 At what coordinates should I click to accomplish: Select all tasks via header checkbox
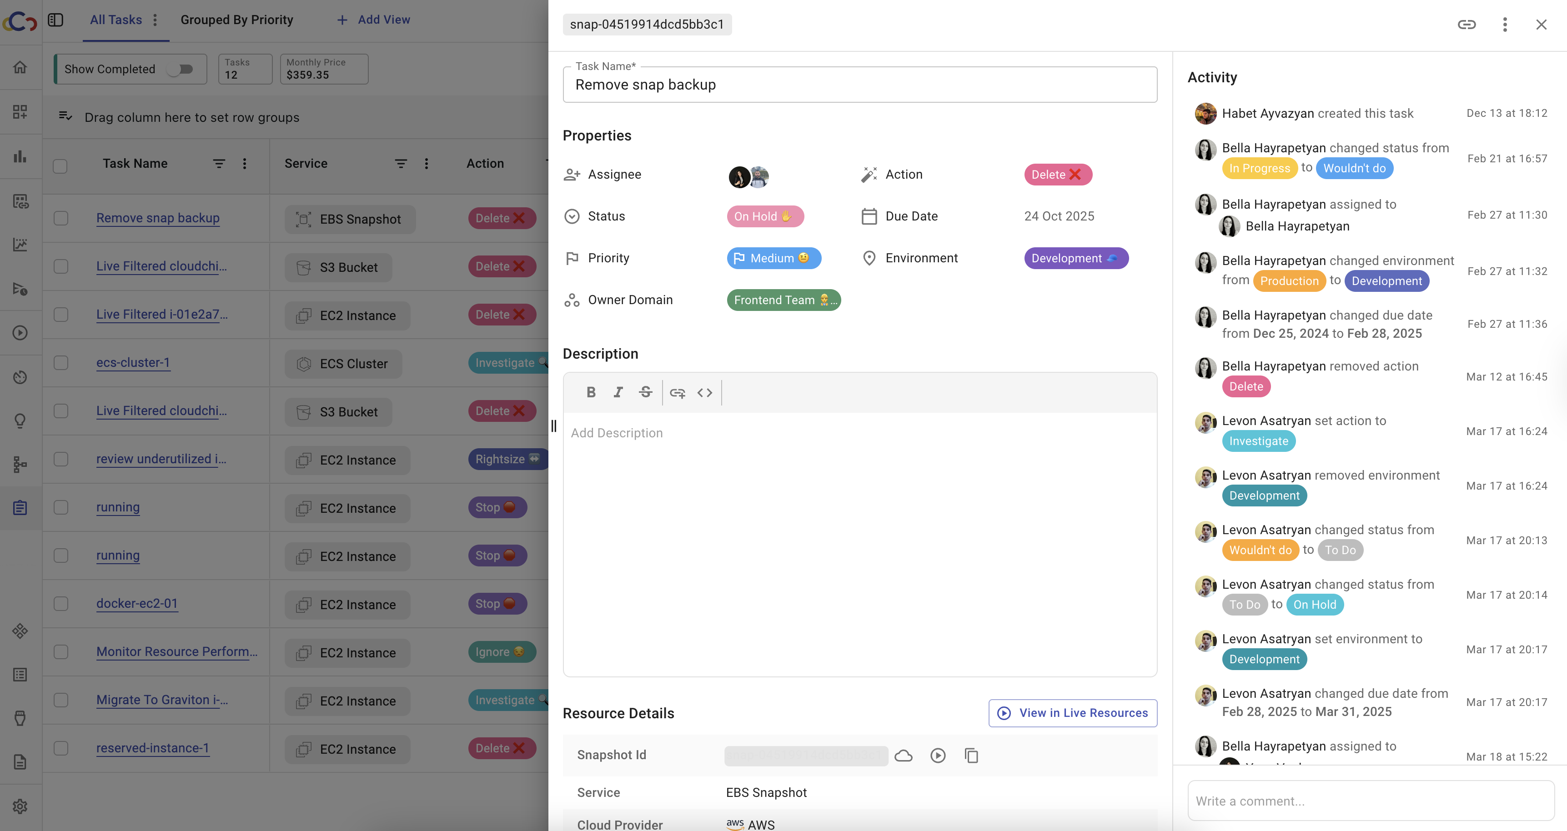pyautogui.click(x=60, y=165)
